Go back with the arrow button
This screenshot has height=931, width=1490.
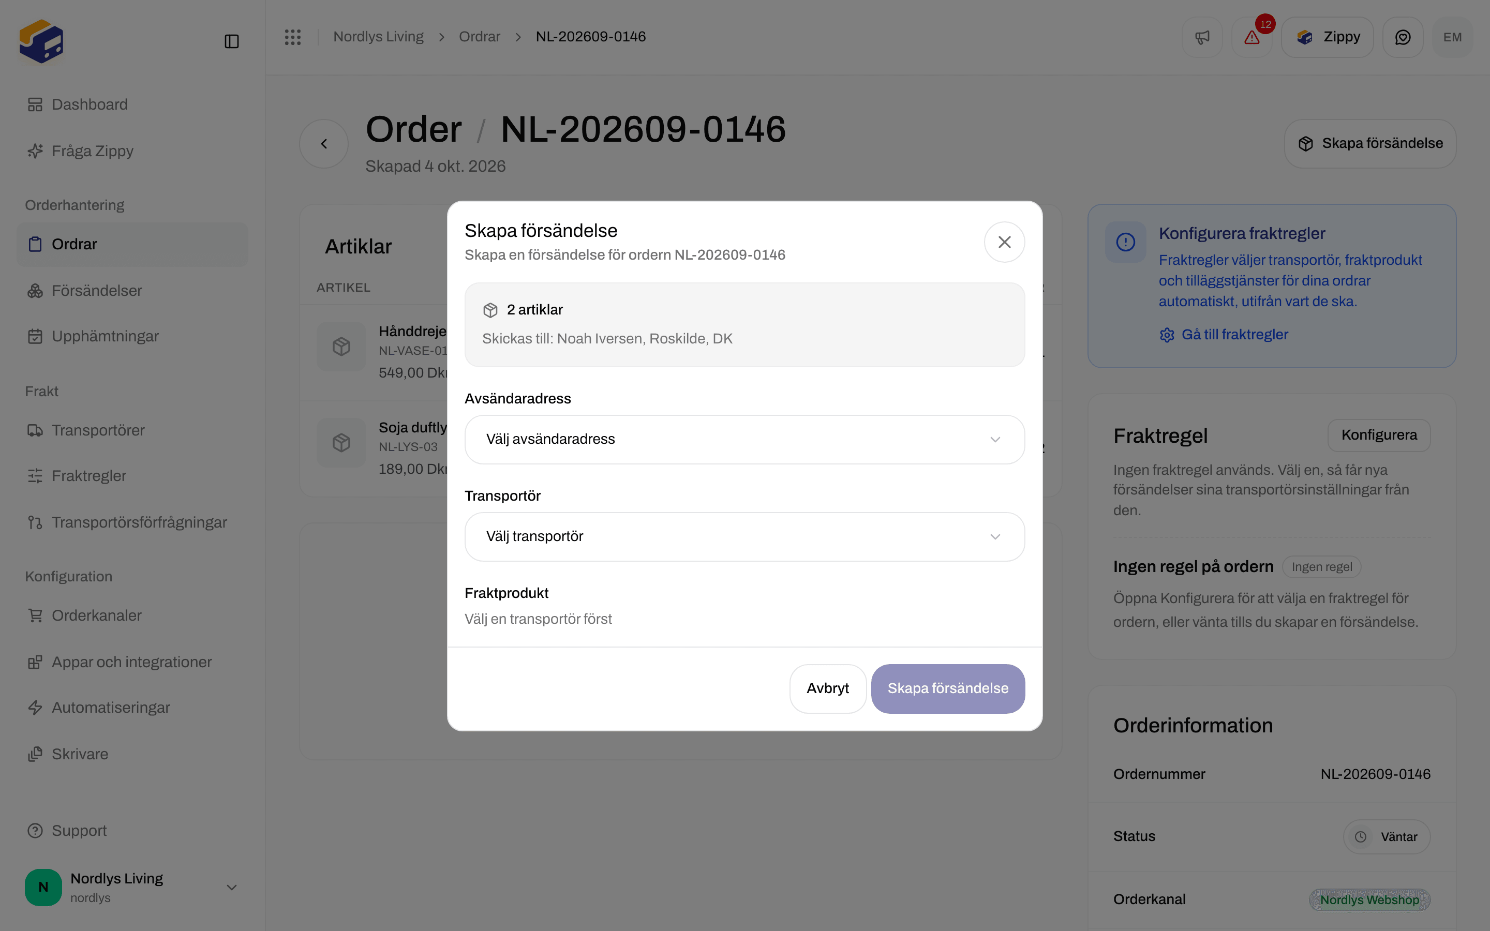pos(324,143)
